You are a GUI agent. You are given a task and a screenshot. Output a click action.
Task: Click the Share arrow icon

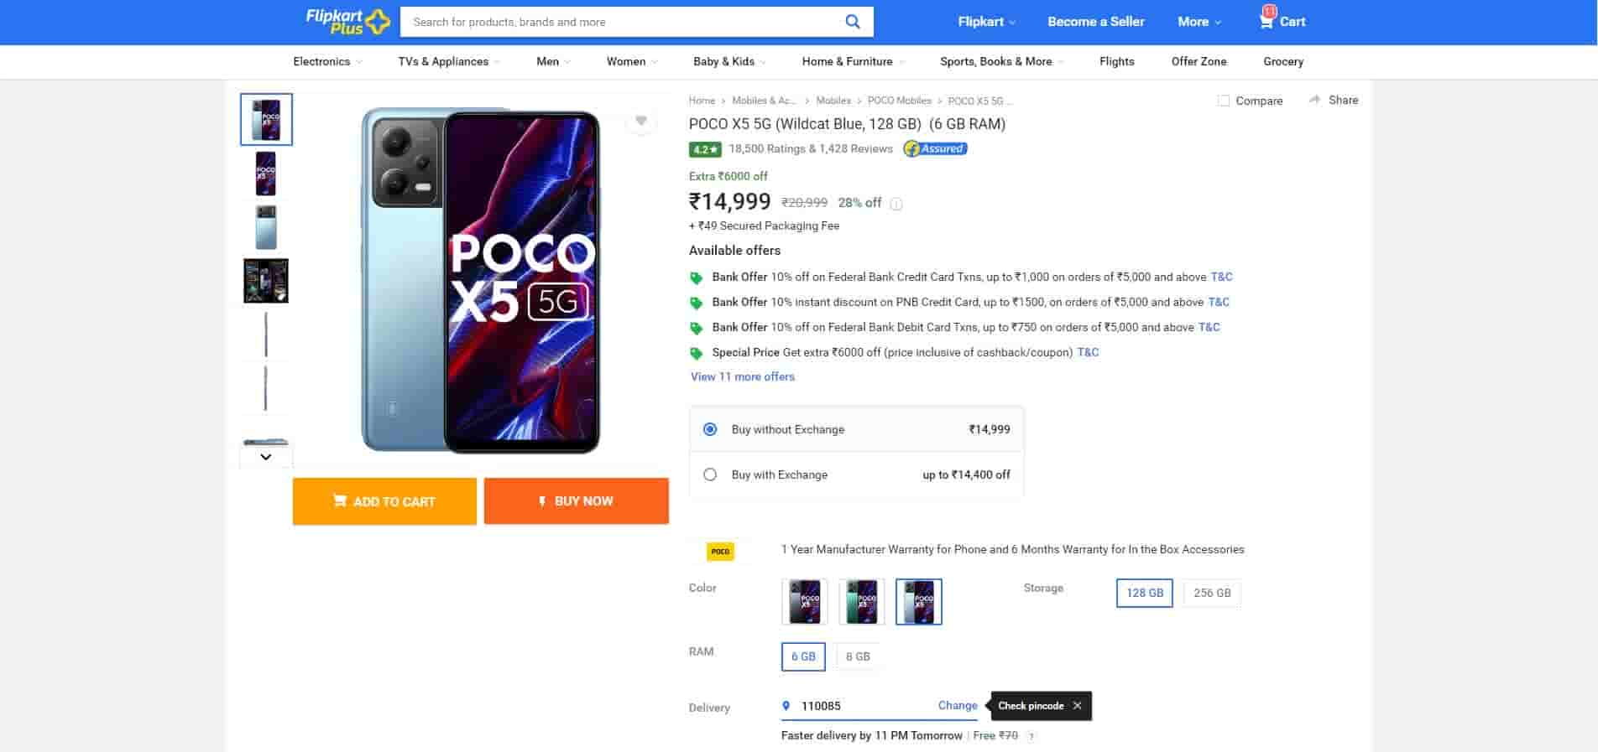click(x=1314, y=100)
